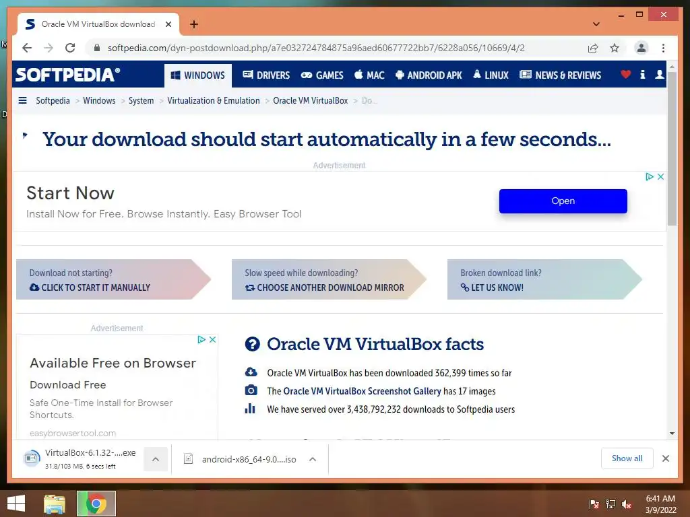Click the download cloud facts icon

[251, 372]
